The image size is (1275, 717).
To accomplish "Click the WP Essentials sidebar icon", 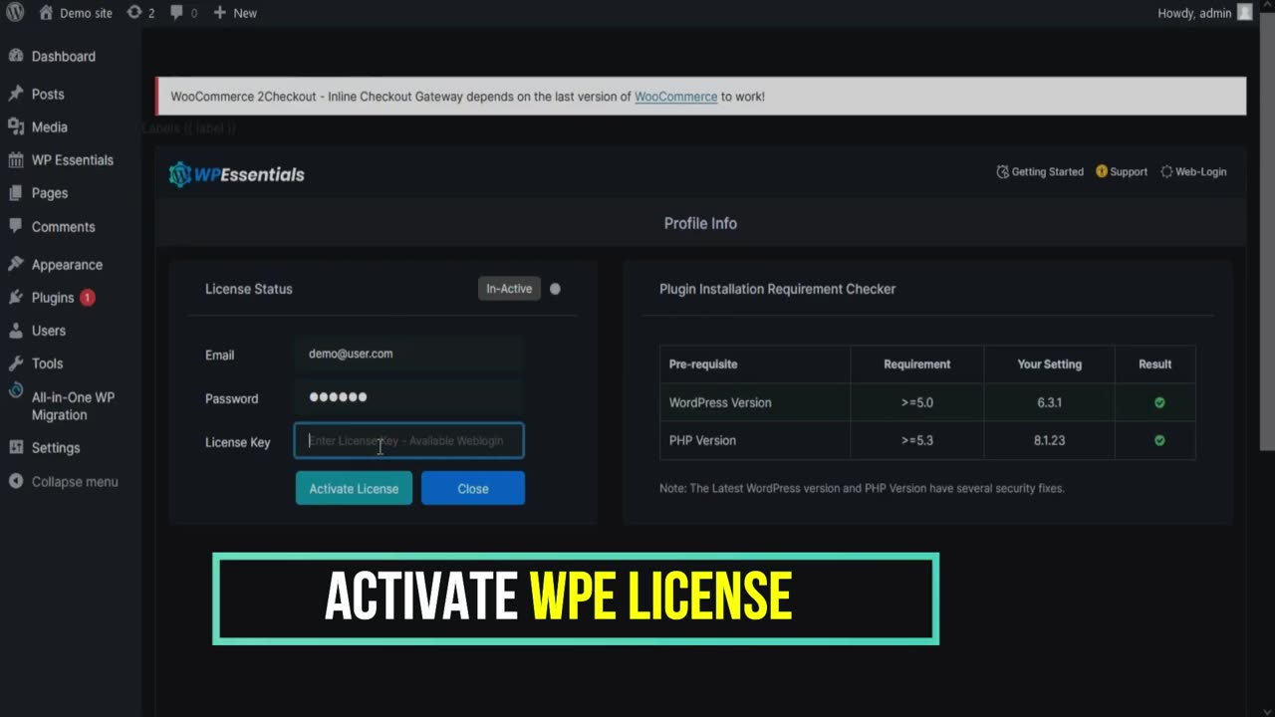I will (x=16, y=160).
